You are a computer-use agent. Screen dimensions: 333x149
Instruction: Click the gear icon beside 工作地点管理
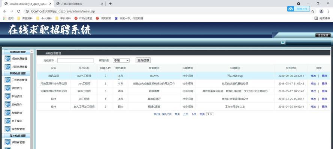coord(7,80)
